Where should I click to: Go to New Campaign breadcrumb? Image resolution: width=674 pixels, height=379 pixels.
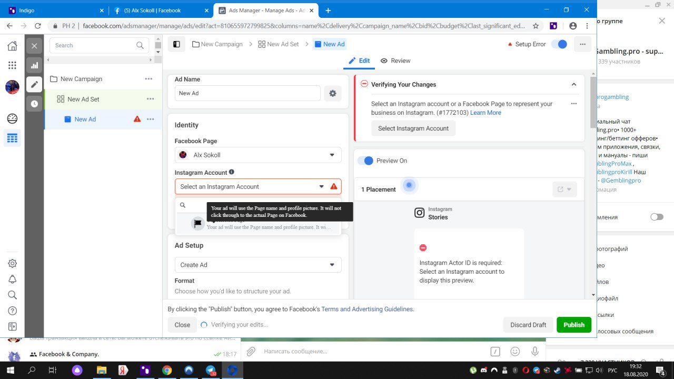[x=217, y=44]
